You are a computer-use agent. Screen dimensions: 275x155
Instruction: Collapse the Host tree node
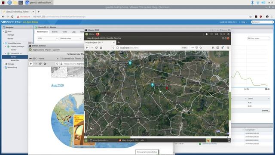[x=4, y=31]
